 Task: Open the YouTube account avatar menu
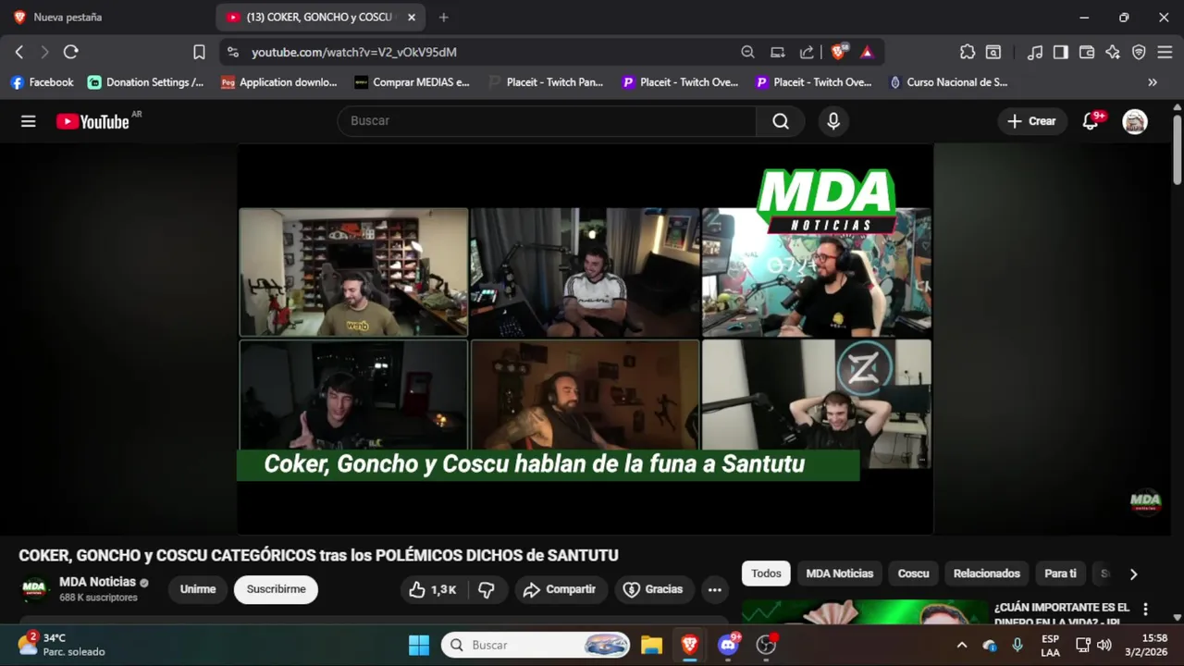point(1135,121)
